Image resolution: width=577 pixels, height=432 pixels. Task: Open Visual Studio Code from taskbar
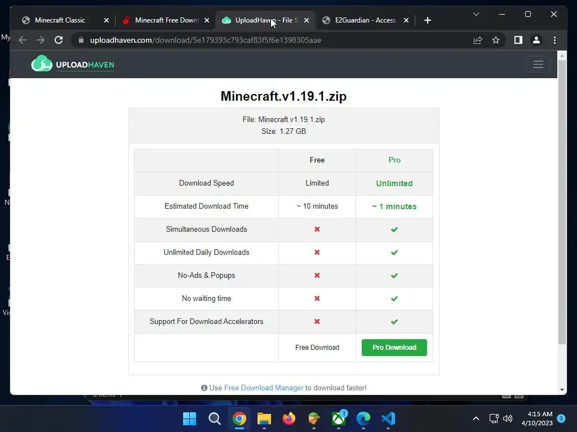click(388, 418)
